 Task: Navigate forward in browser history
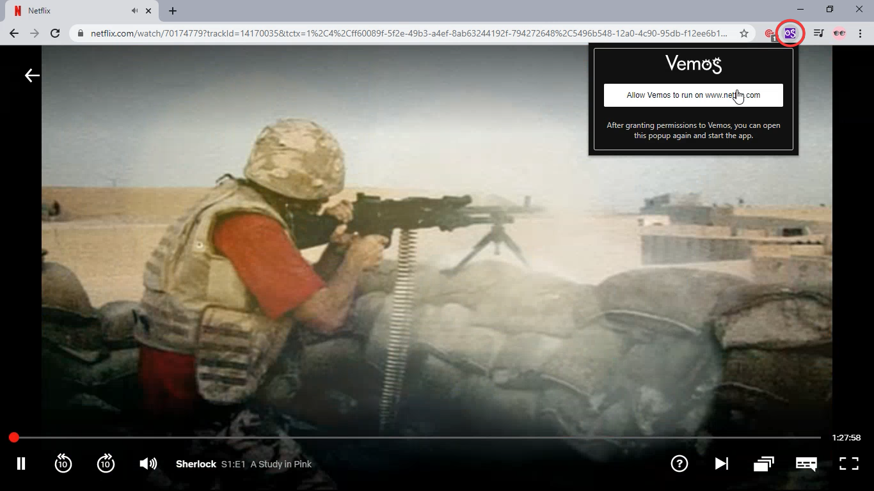[35, 33]
